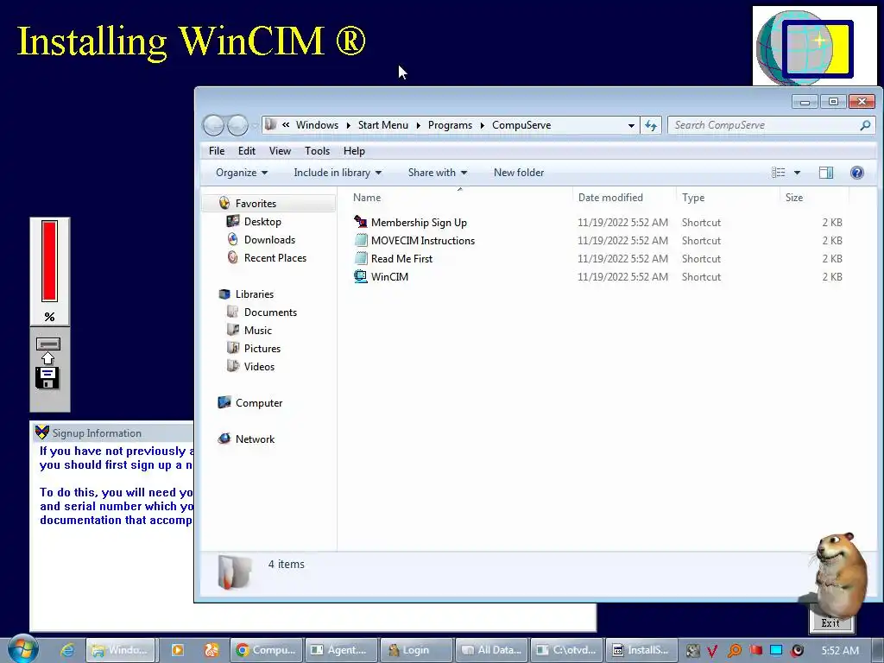Switch to the All Data taskbar button

tap(491, 650)
